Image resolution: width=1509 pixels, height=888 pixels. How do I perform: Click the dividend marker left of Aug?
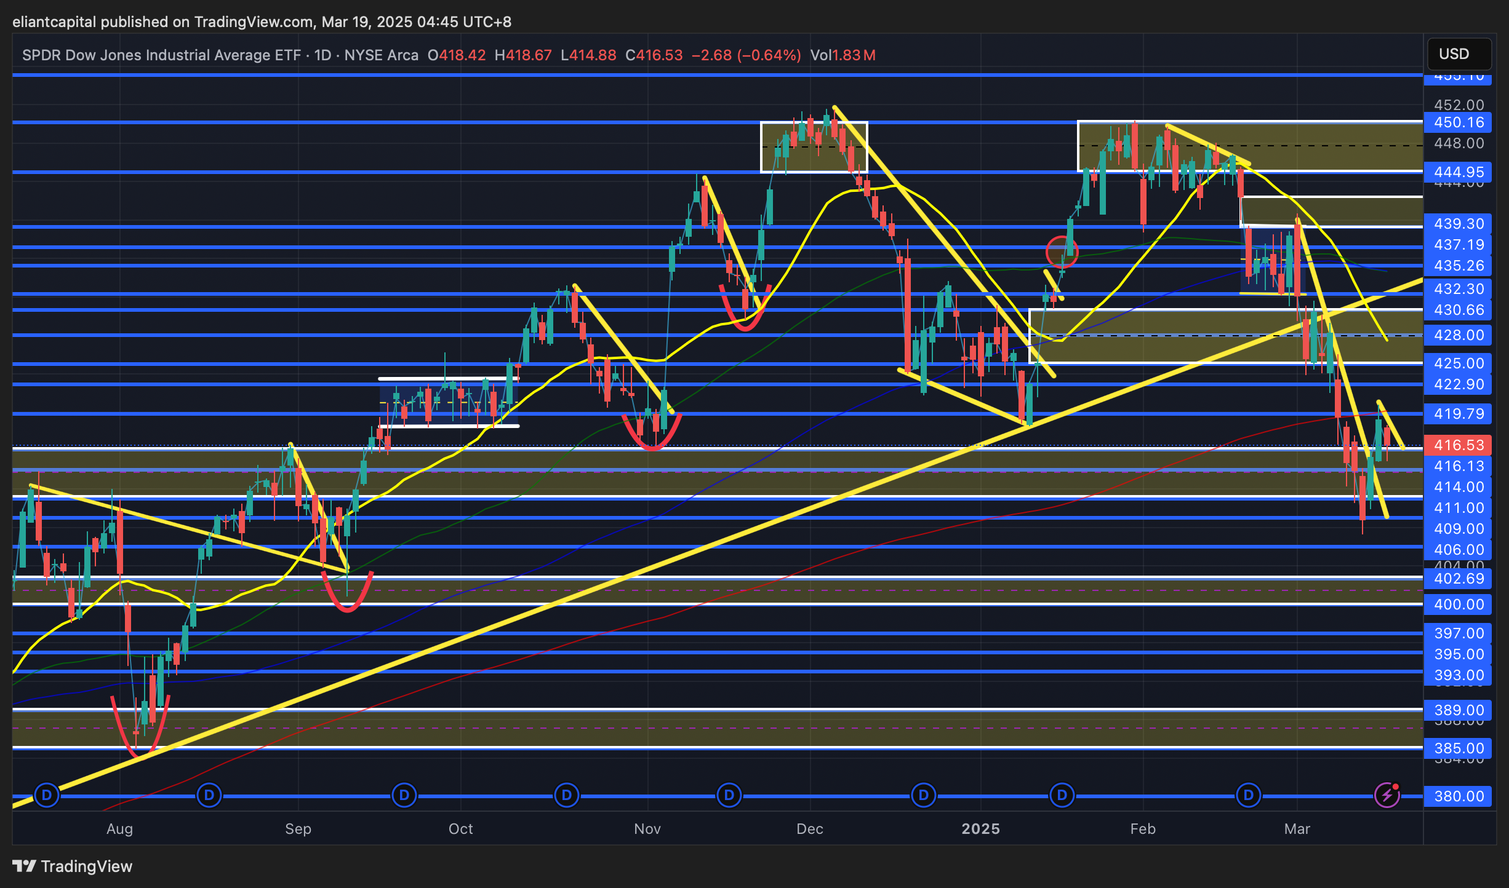click(47, 795)
